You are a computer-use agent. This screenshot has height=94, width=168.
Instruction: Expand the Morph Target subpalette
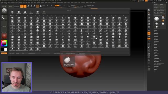(156, 54)
